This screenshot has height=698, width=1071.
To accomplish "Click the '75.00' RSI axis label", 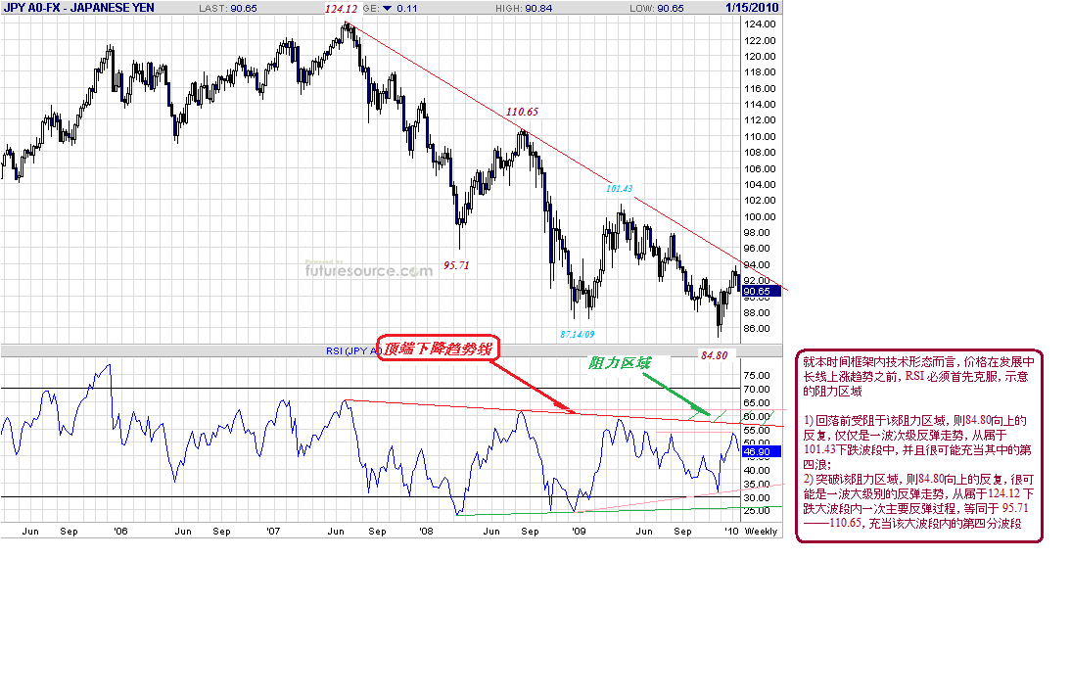I will [757, 375].
